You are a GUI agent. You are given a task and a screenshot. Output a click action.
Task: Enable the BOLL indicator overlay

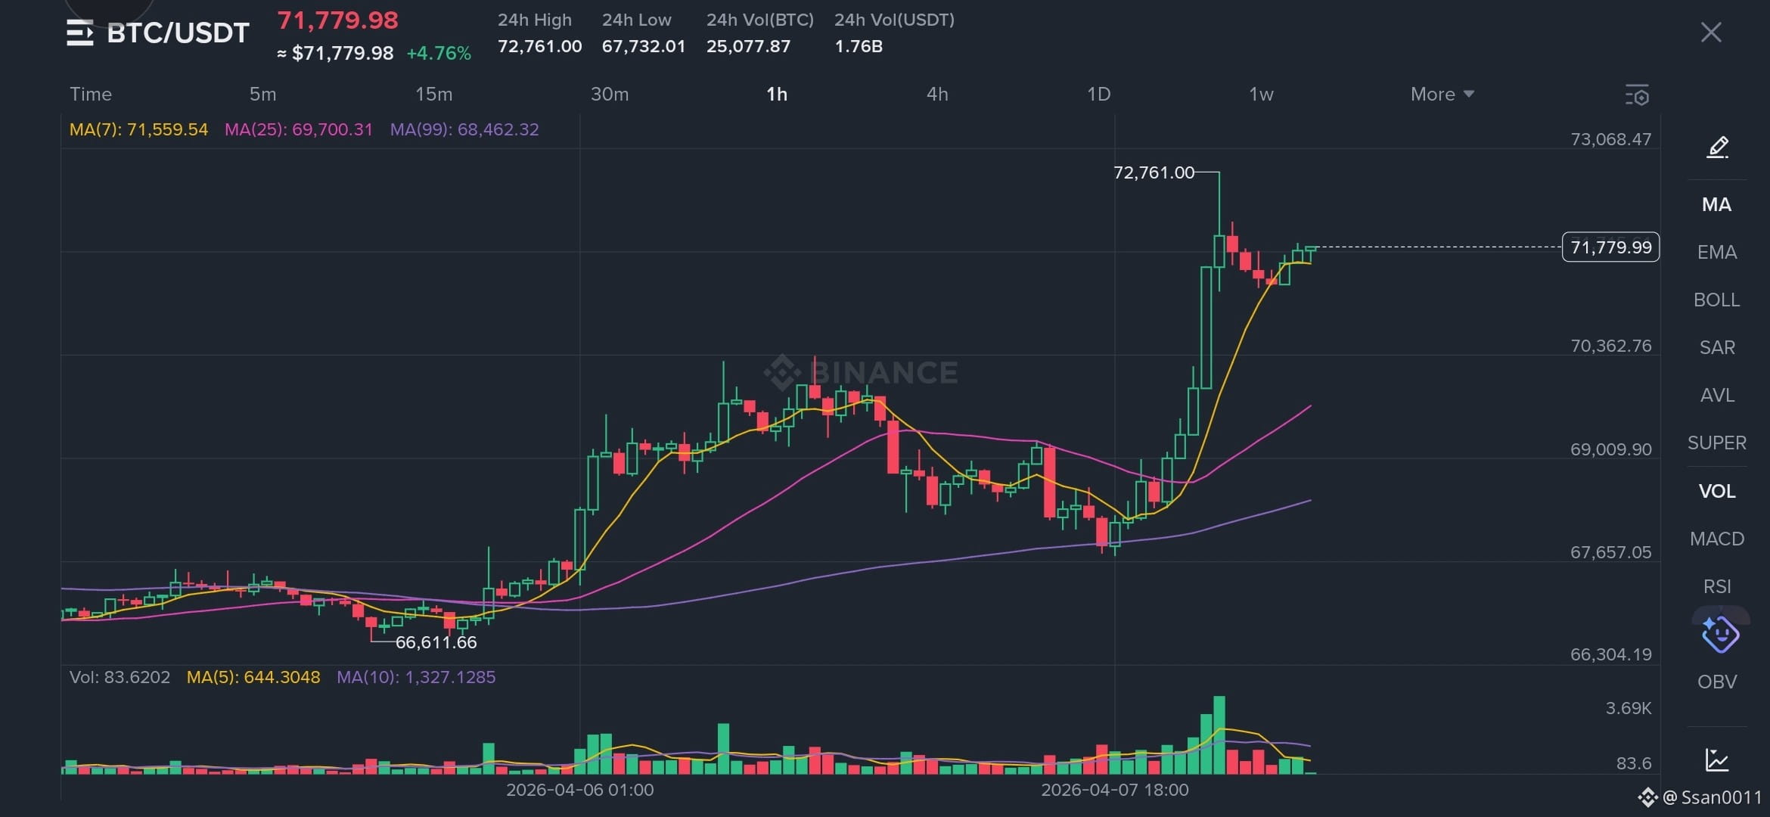tap(1716, 300)
